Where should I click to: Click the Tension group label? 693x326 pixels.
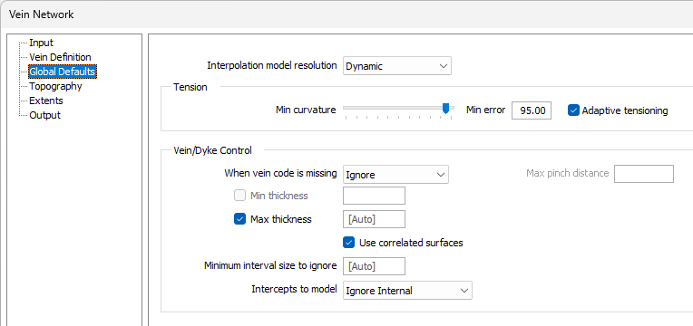[190, 87]
